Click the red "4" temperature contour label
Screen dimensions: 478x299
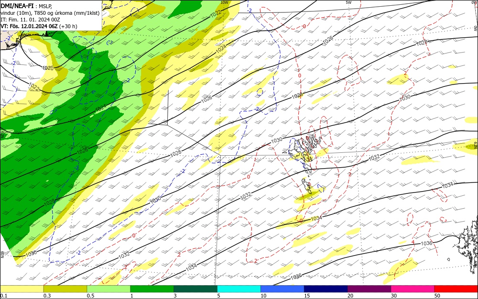(x=413, y=242)
